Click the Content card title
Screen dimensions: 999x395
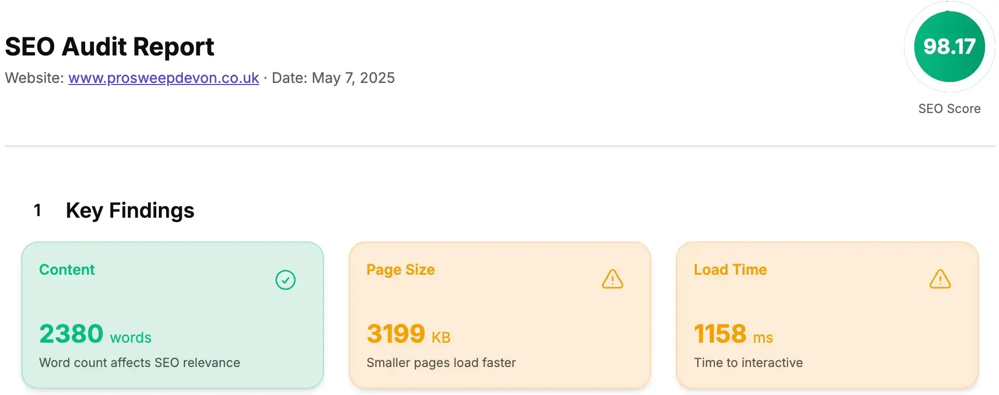67,270
